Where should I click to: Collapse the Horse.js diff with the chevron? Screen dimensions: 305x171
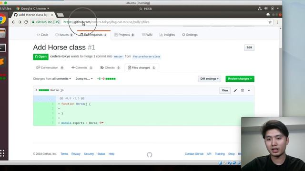pyautogui.click(x=249, y=91)
